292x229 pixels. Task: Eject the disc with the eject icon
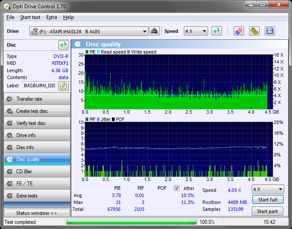click(154, 31)
